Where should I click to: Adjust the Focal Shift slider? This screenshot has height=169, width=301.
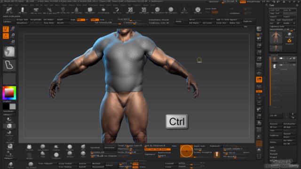(130, 20)
